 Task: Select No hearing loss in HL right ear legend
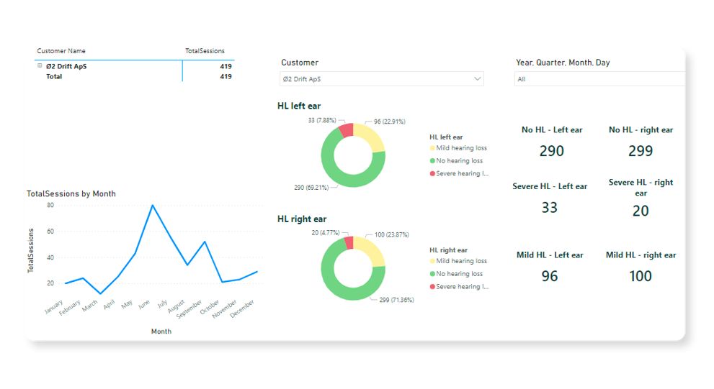pos(459,274)
